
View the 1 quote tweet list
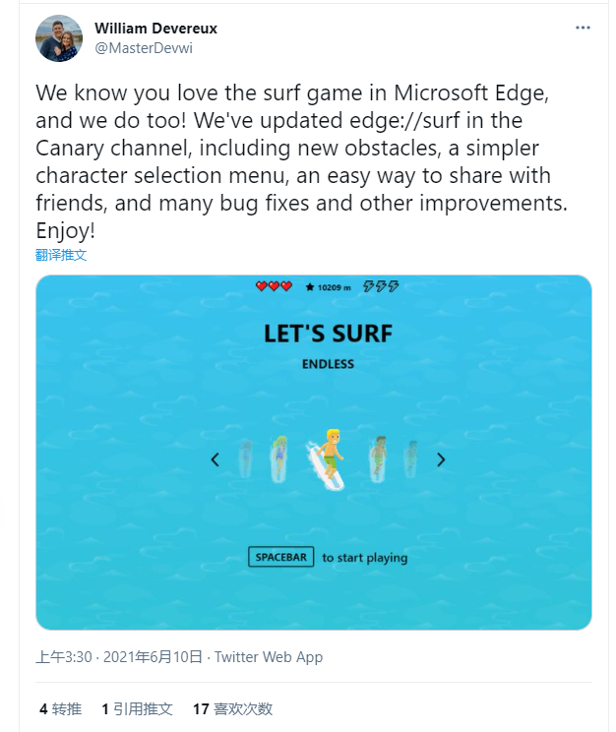pyautogui.click(x=138, y=709)
